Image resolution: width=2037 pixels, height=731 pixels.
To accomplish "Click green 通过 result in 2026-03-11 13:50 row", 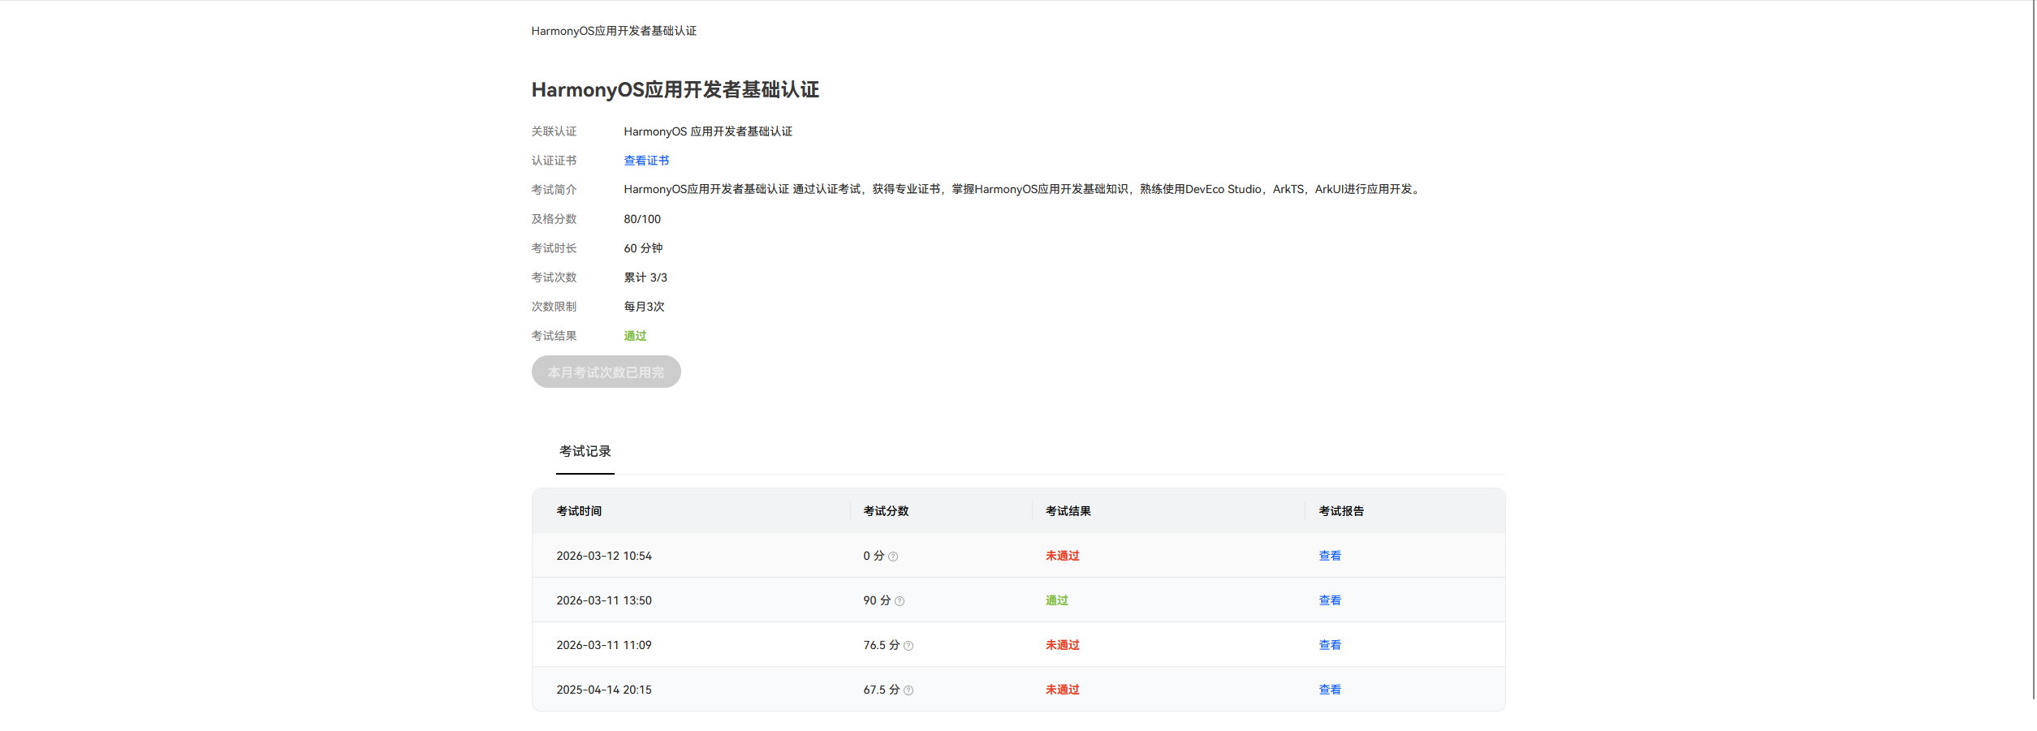I will click(x=1056, y=600).
